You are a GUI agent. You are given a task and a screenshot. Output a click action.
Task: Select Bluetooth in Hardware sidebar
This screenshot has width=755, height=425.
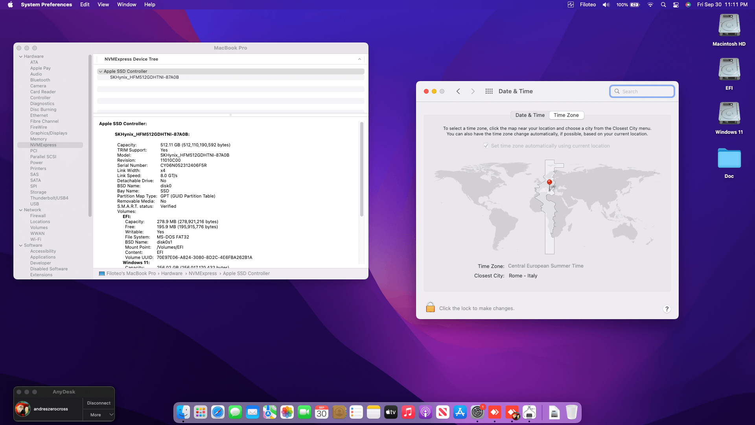pyautogui.click(x=40, y=80)
